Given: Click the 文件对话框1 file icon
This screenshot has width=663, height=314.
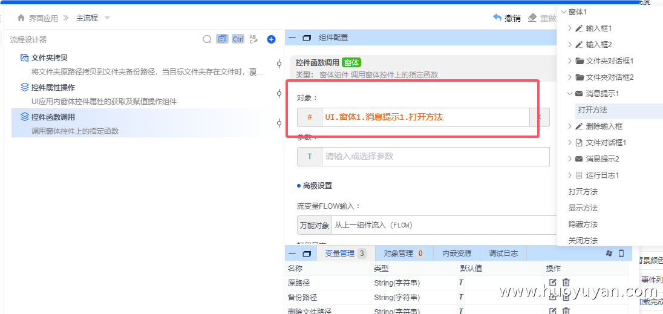Looking at the screenshot, I should (x=580, y=143).
